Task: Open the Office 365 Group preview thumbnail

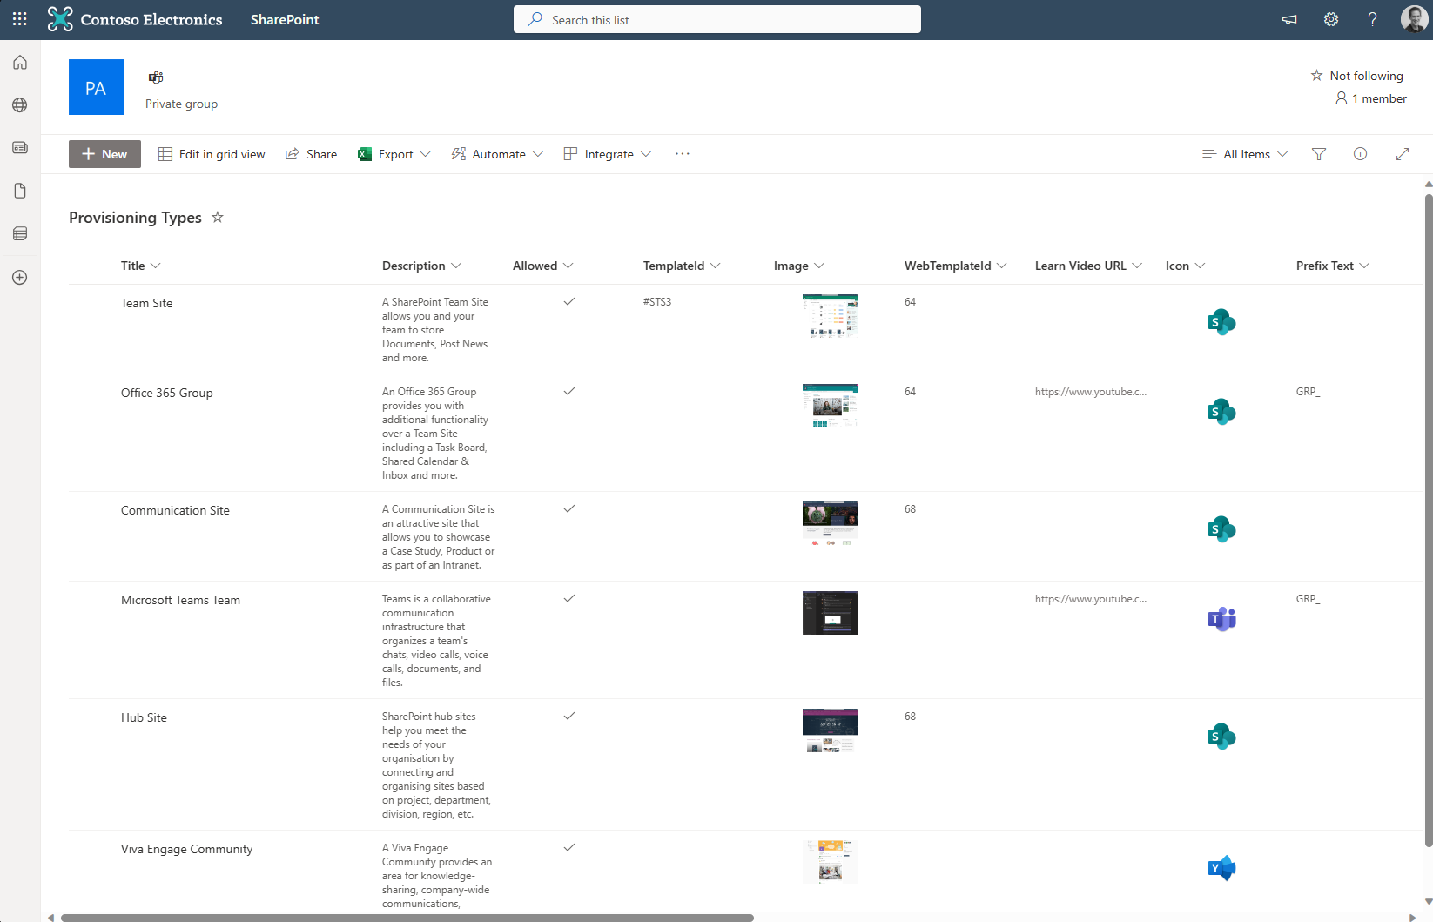Action: tap(831, 406)
